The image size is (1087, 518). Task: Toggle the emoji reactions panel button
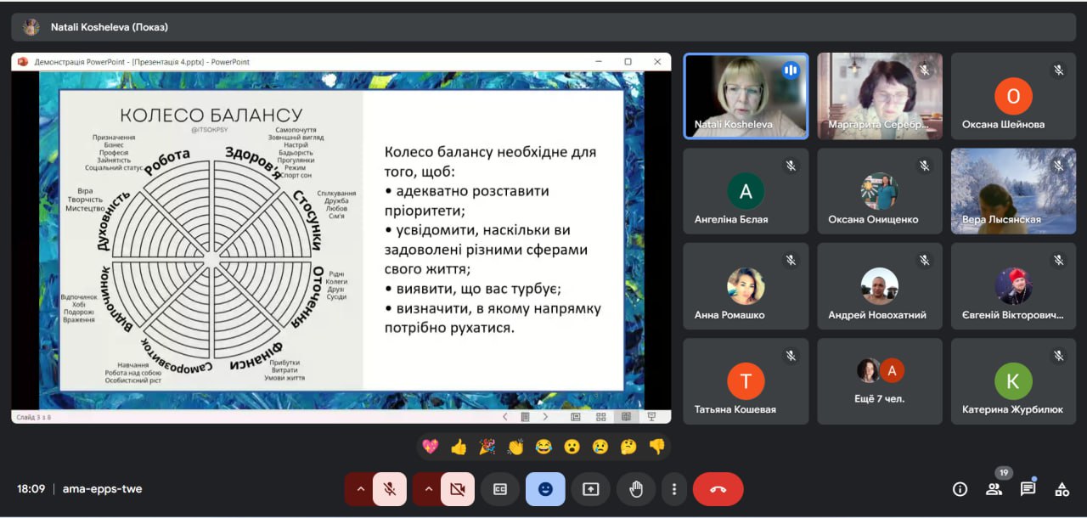pyautogui.click(x=545, y=489)
